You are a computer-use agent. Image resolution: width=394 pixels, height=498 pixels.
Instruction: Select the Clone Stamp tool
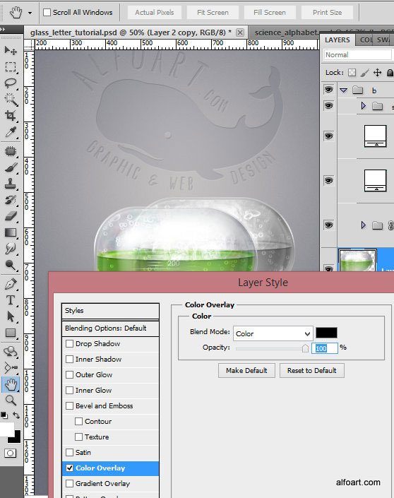[11, 184]
